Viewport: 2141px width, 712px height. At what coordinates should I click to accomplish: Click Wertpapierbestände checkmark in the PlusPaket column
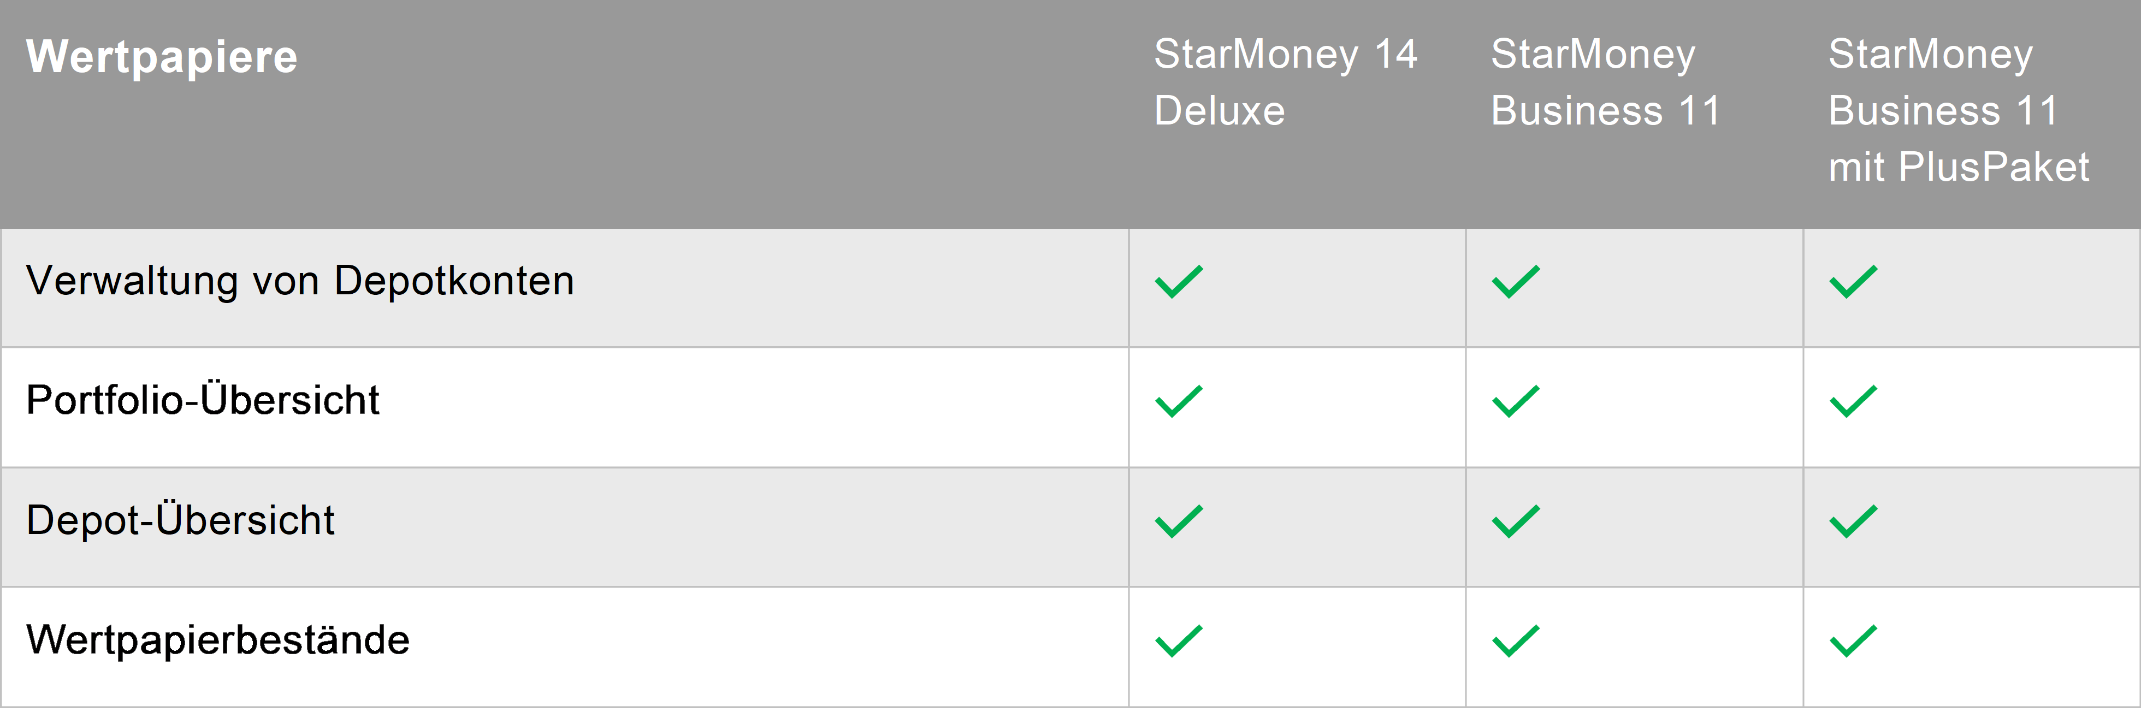tap(1853, 642)
